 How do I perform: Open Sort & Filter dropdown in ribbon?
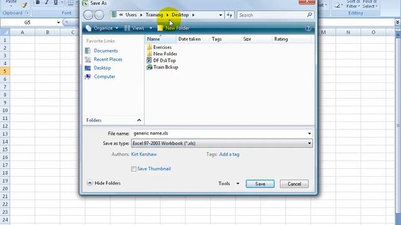pos(353,4)
